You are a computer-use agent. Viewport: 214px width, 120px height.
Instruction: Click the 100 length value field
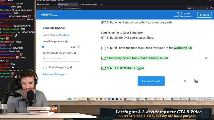coord(73,47)
